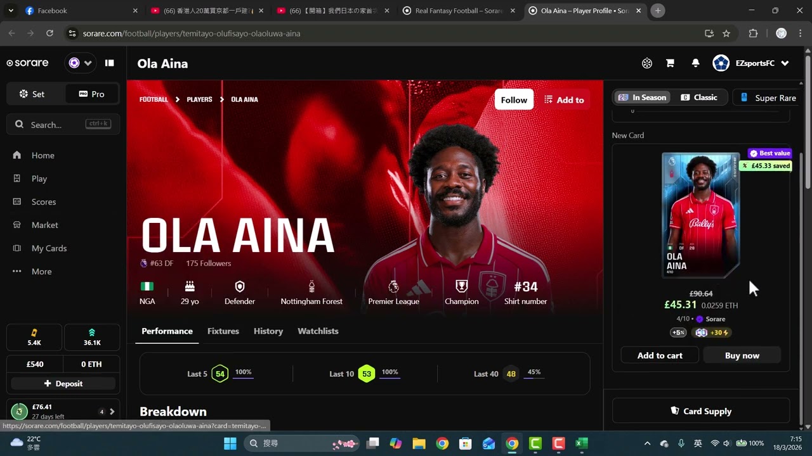This screenshot has width=812, height=456.
Task: Click the Deposit button
Action: pyautogui.click(x=63, y=384)
